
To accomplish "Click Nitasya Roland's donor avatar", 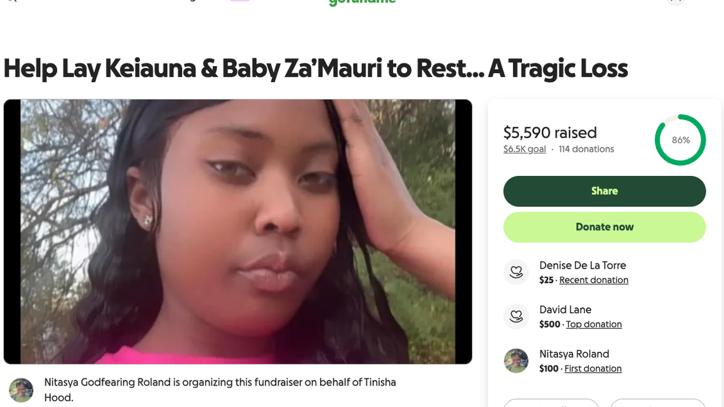I will pyautogui.click(x=516, y=361).
